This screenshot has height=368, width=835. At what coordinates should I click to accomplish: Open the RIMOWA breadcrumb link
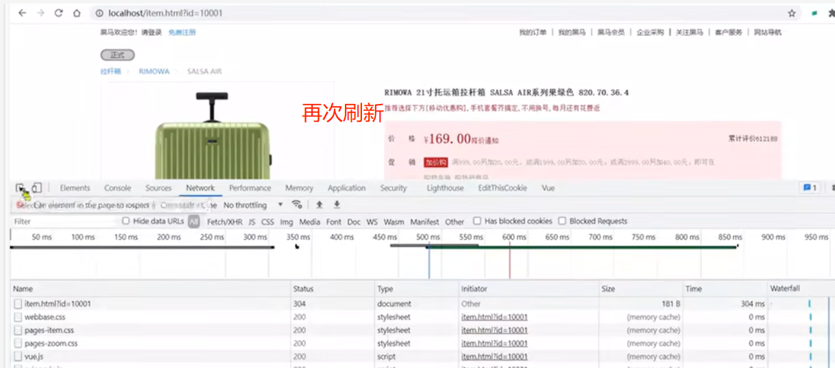coord(154,71)
